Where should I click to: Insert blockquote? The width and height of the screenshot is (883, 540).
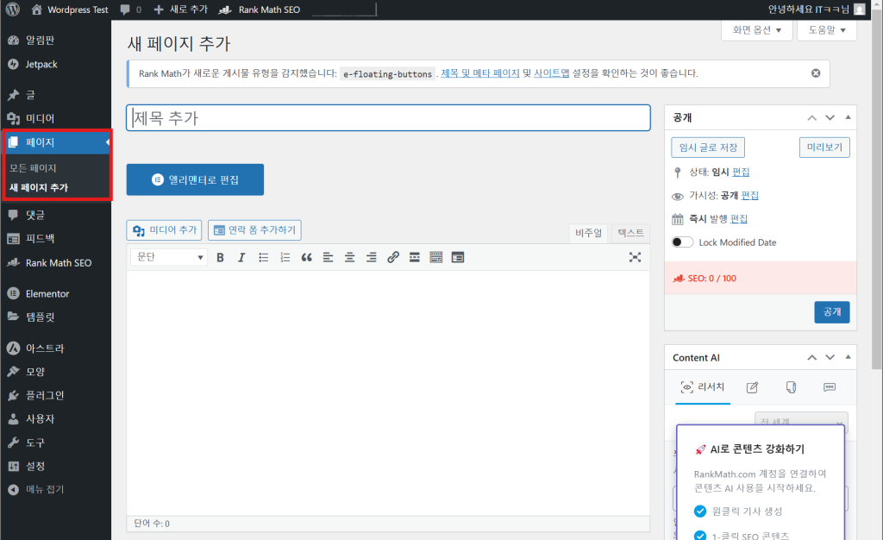point(306,257)
